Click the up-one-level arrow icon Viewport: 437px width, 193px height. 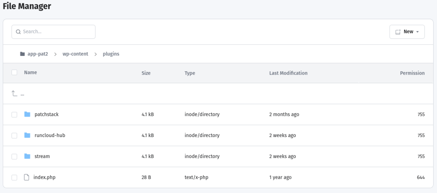(x=14, y=94)
